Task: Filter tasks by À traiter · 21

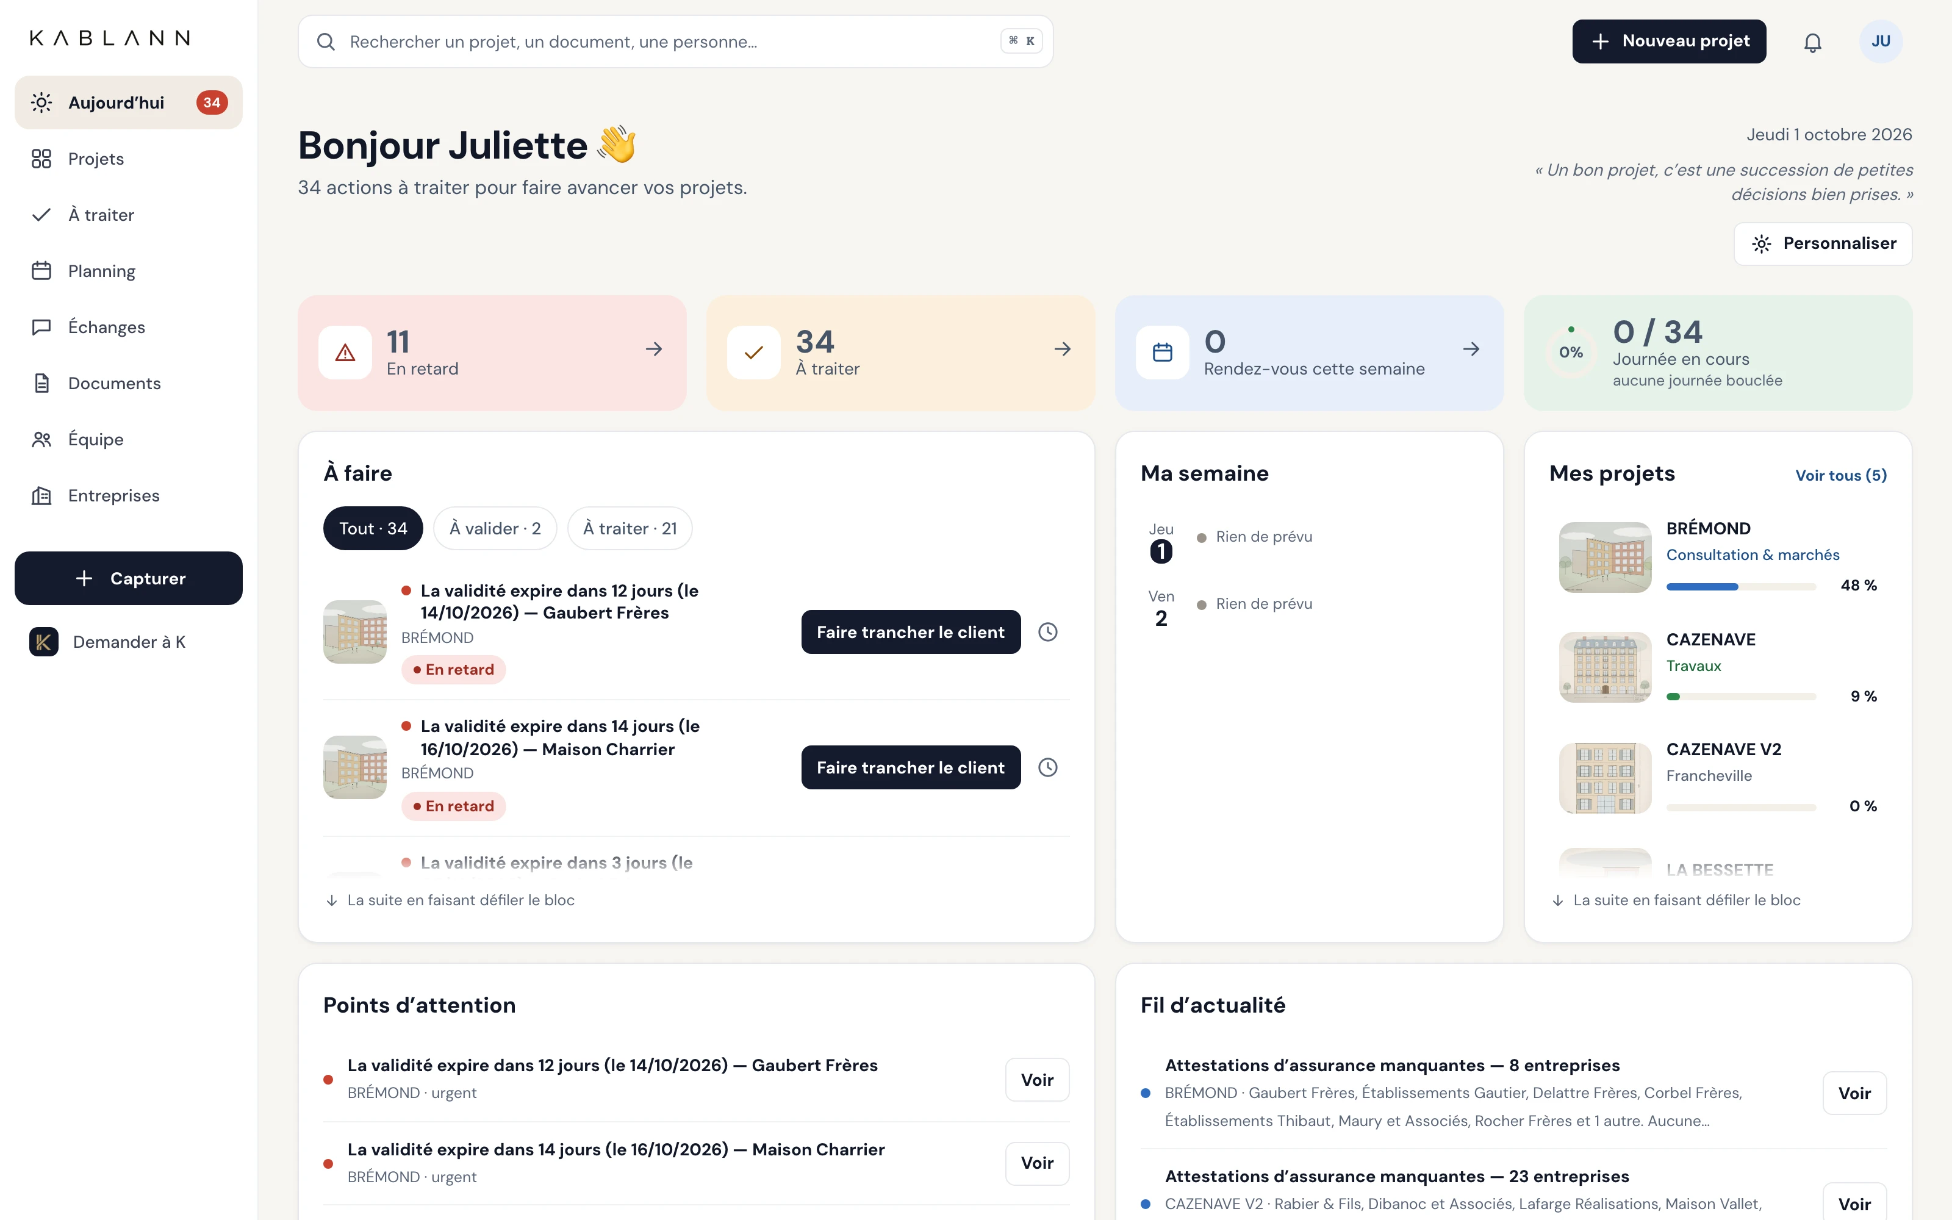Action: (x=630, y=528)
